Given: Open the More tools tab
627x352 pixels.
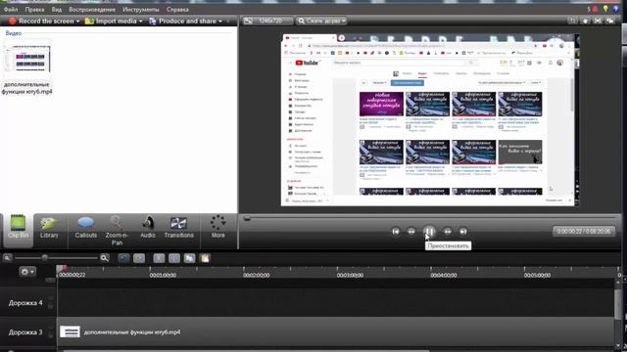Looking at the screenshot, I should point(217,227).
